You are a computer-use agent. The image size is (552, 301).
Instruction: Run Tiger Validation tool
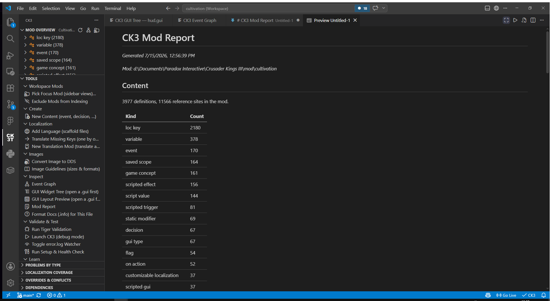pos(52,229)
